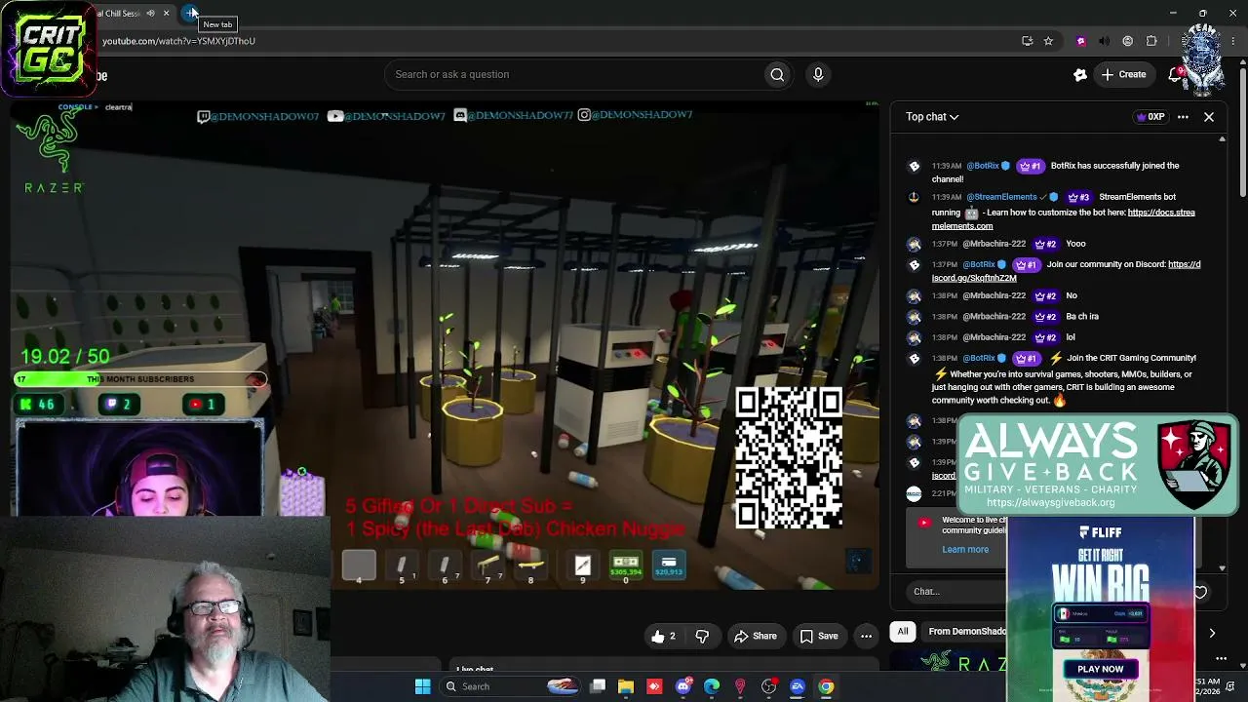Viewport: 1248px width, 702px height.
Task: Open the EA app from the taskbar
Action: click(x=798, y=686)
